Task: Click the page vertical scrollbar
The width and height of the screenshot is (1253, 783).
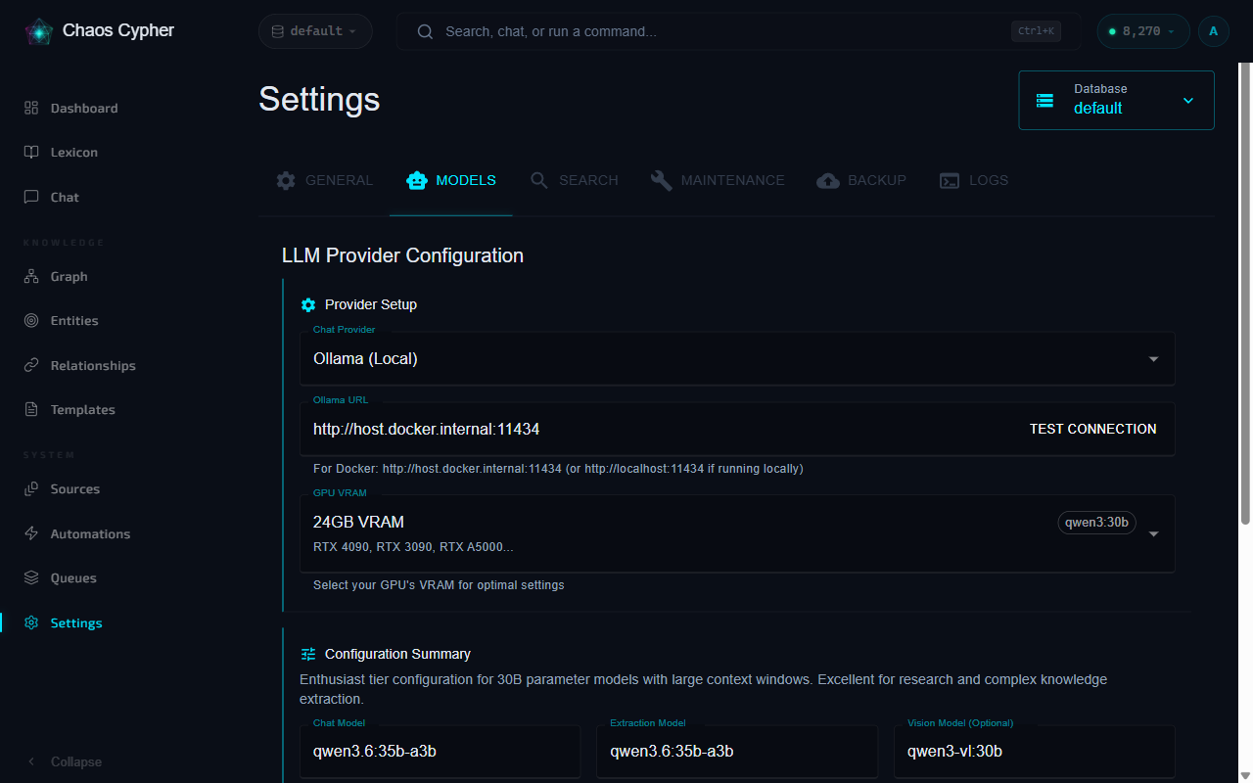Action: click(x=1245, y=294)
